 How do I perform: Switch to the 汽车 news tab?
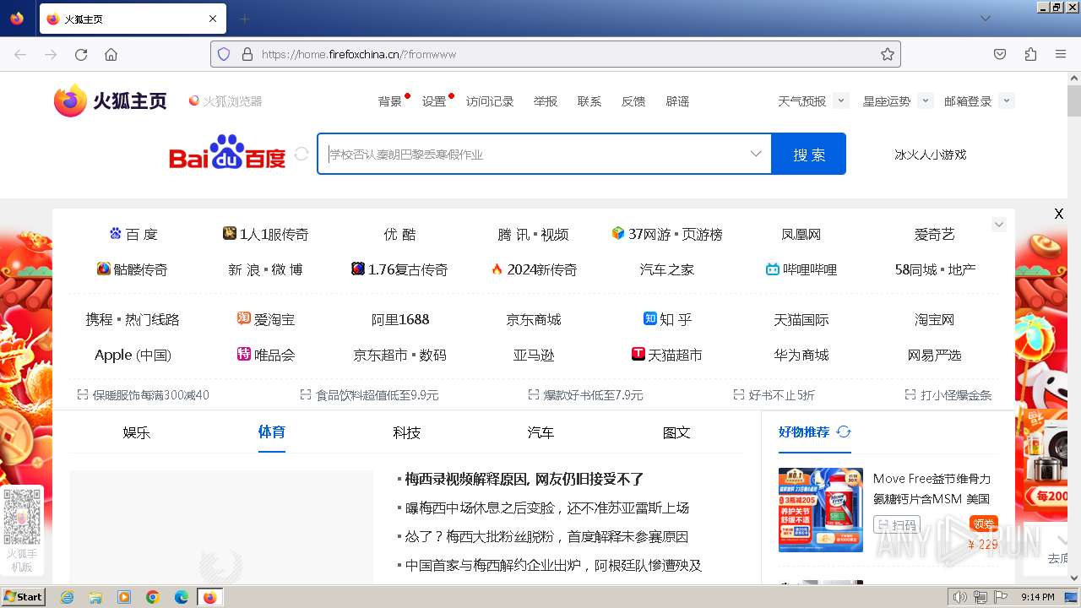point(540,432)
